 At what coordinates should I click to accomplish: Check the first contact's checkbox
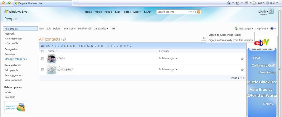[42, 59]
